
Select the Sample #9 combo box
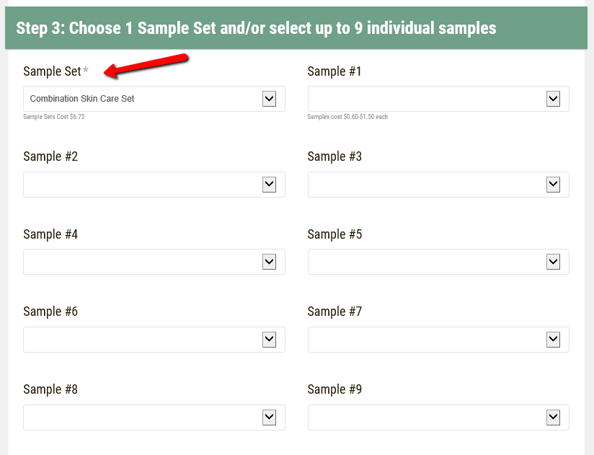pos(429,417)
